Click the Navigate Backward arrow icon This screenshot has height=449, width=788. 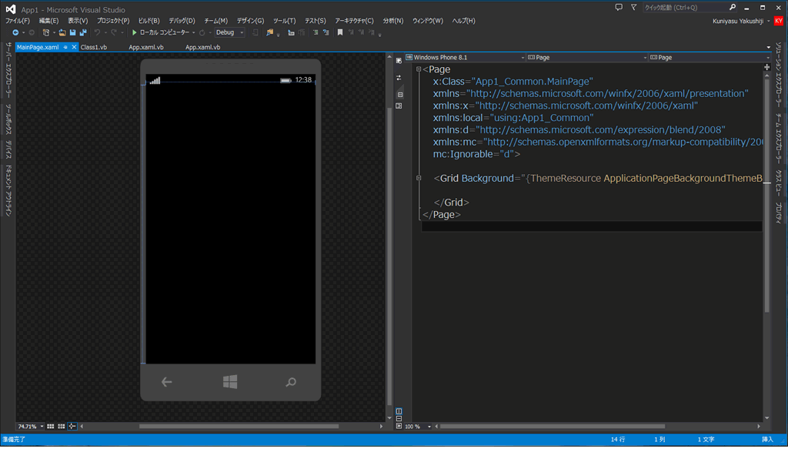pos(15,32)
